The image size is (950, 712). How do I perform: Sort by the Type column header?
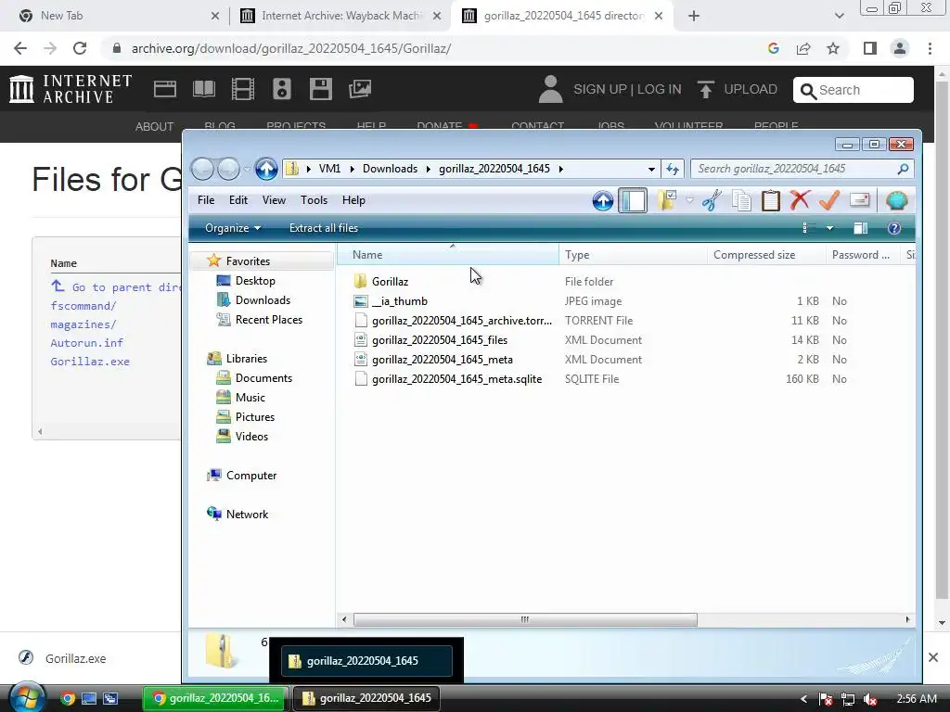(x=633, y=255)
